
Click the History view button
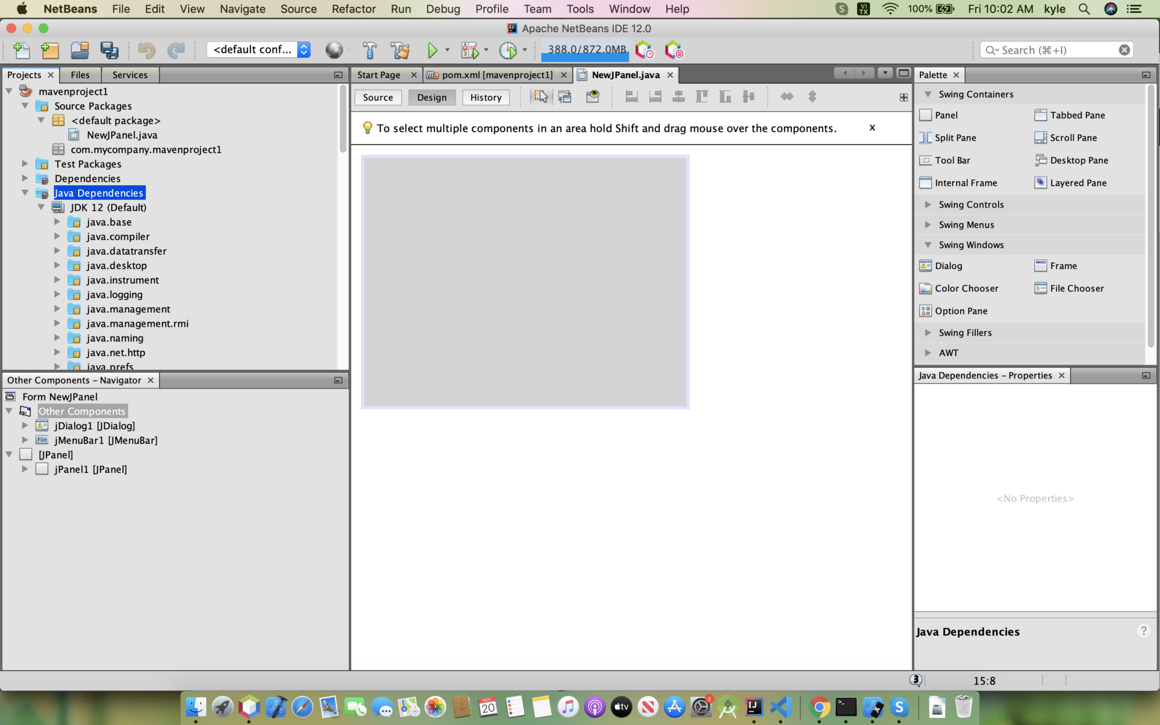coord(485,97)
